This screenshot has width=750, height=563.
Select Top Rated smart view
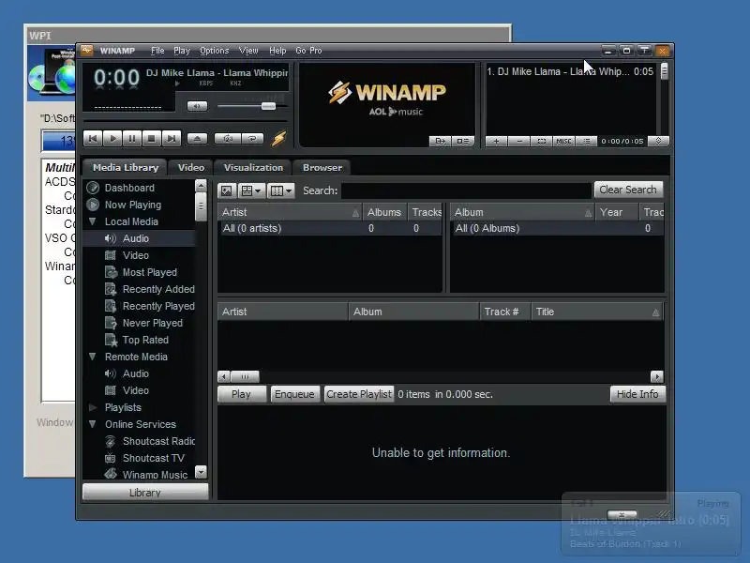(145, 340)
